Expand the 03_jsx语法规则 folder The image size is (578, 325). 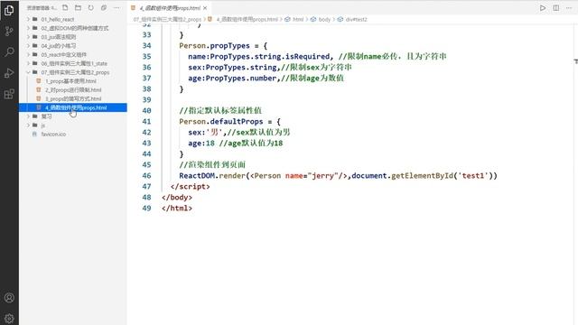pos(28,37)
